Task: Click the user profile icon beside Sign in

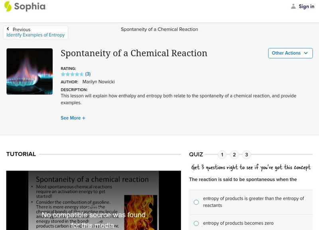Action: click(x=293, y=6)
